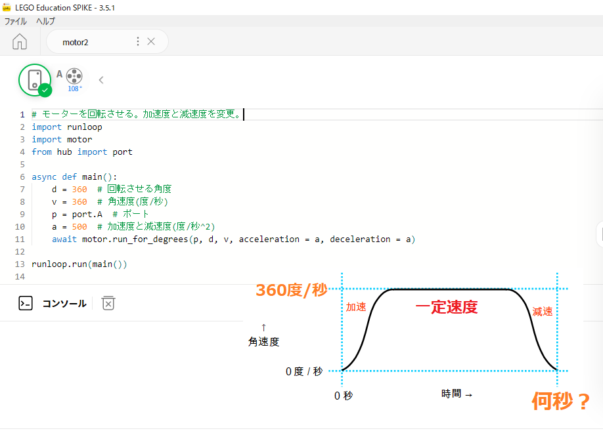Open the side panel handle at right edge

(600, 234)
